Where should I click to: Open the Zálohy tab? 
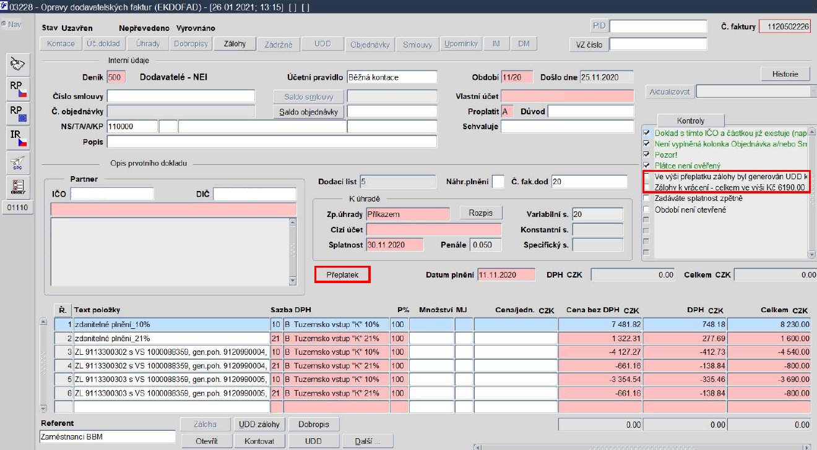click(235, 44)
